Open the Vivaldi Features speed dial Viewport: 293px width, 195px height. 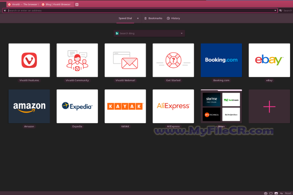pyautogui.click(x=29, y=60)
